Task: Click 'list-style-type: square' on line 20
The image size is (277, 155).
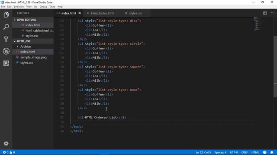Action: [x=119, y=67]
